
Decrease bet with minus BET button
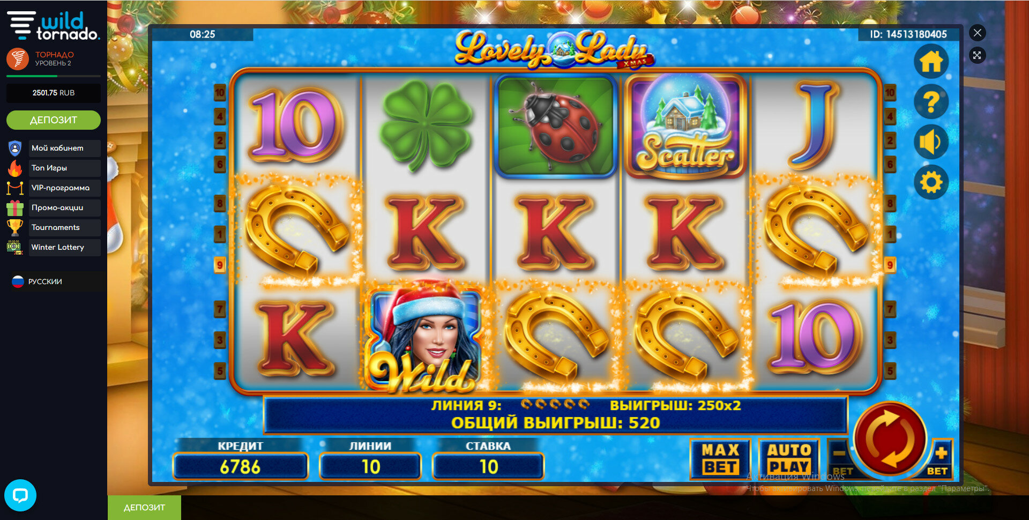pyautogui.click(x=841, y=459)
